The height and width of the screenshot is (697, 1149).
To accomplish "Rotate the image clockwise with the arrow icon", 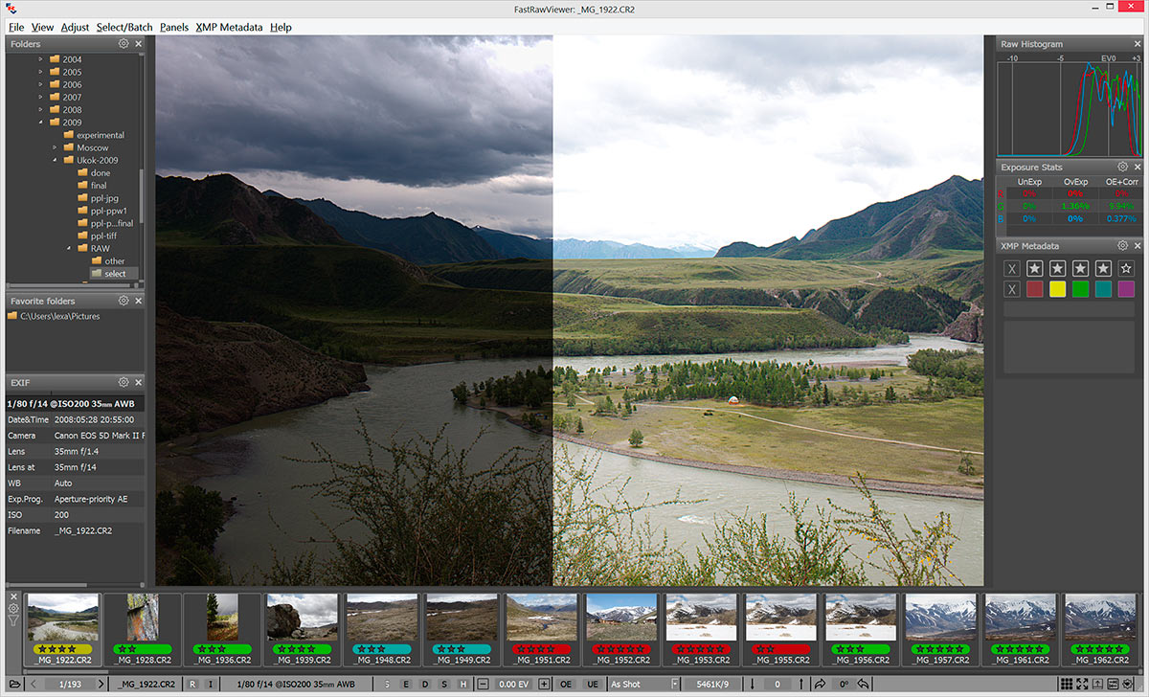I will click(821, 684).
